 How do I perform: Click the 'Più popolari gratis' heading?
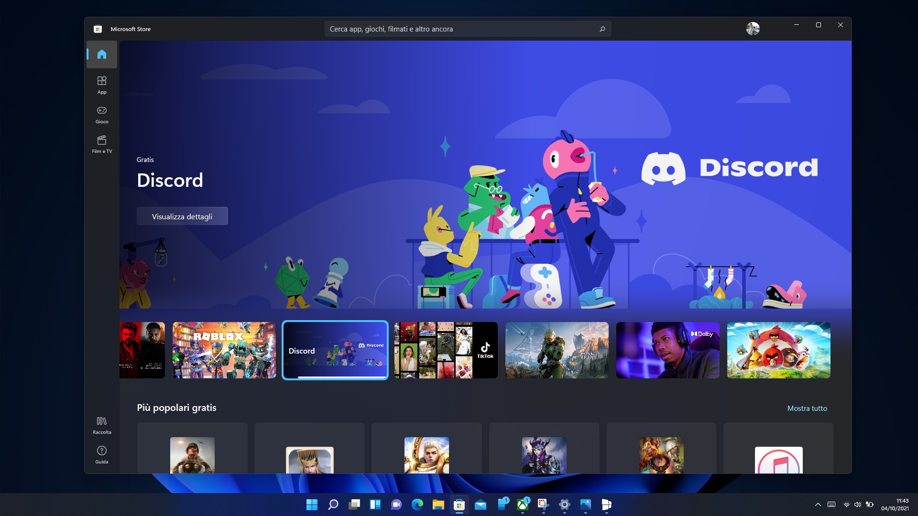[176, 408]
